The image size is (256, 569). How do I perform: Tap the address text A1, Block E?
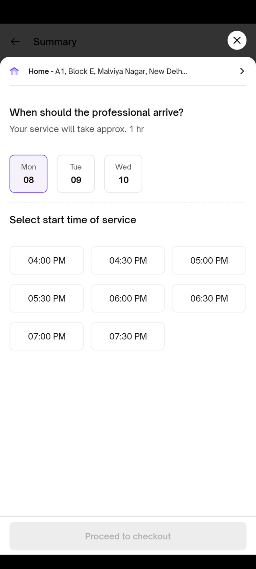(x=121, y=71)
